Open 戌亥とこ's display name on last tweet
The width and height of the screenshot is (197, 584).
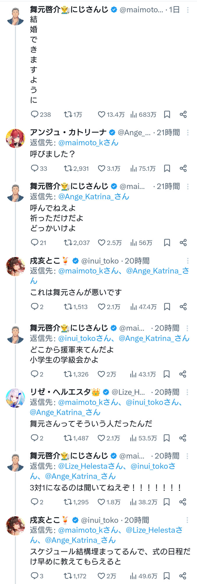(45, 520)
